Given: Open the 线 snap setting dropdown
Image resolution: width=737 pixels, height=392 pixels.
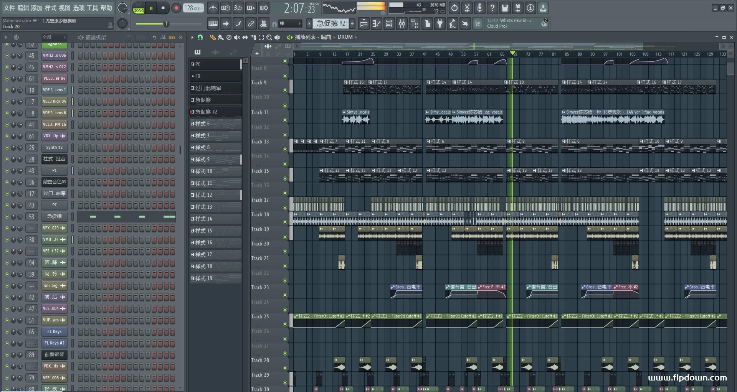Looking at the screenshot, I should 290,24.
